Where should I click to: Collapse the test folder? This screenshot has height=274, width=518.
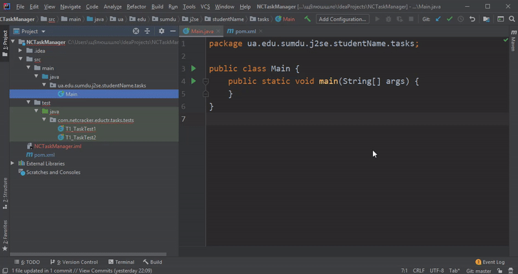(28, 103)
